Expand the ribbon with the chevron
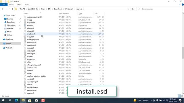 tap(180, 5)
